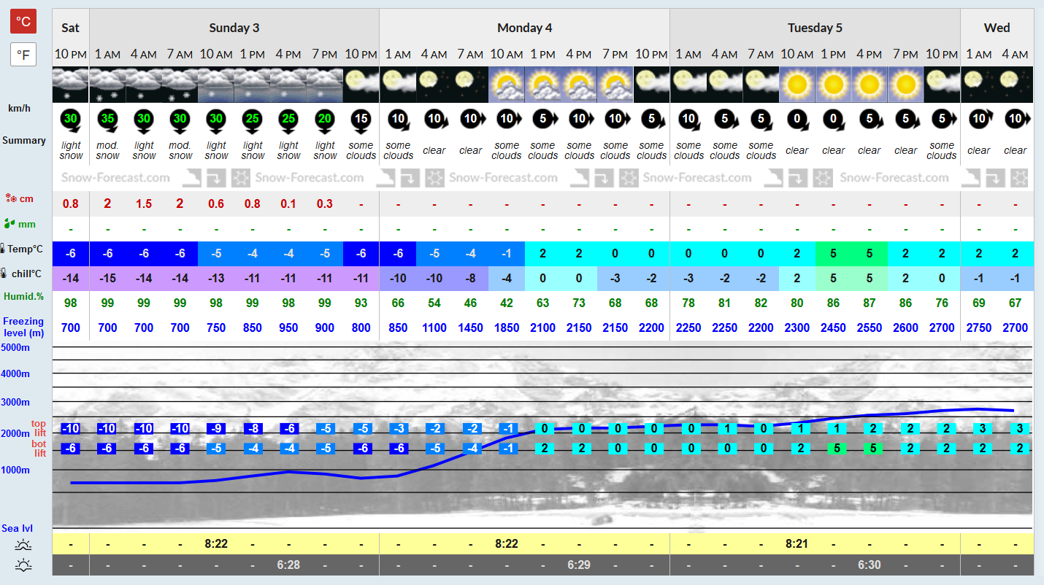Open the Wed day header
Screen dimensions: 1044x585
(x=997, y=28)
